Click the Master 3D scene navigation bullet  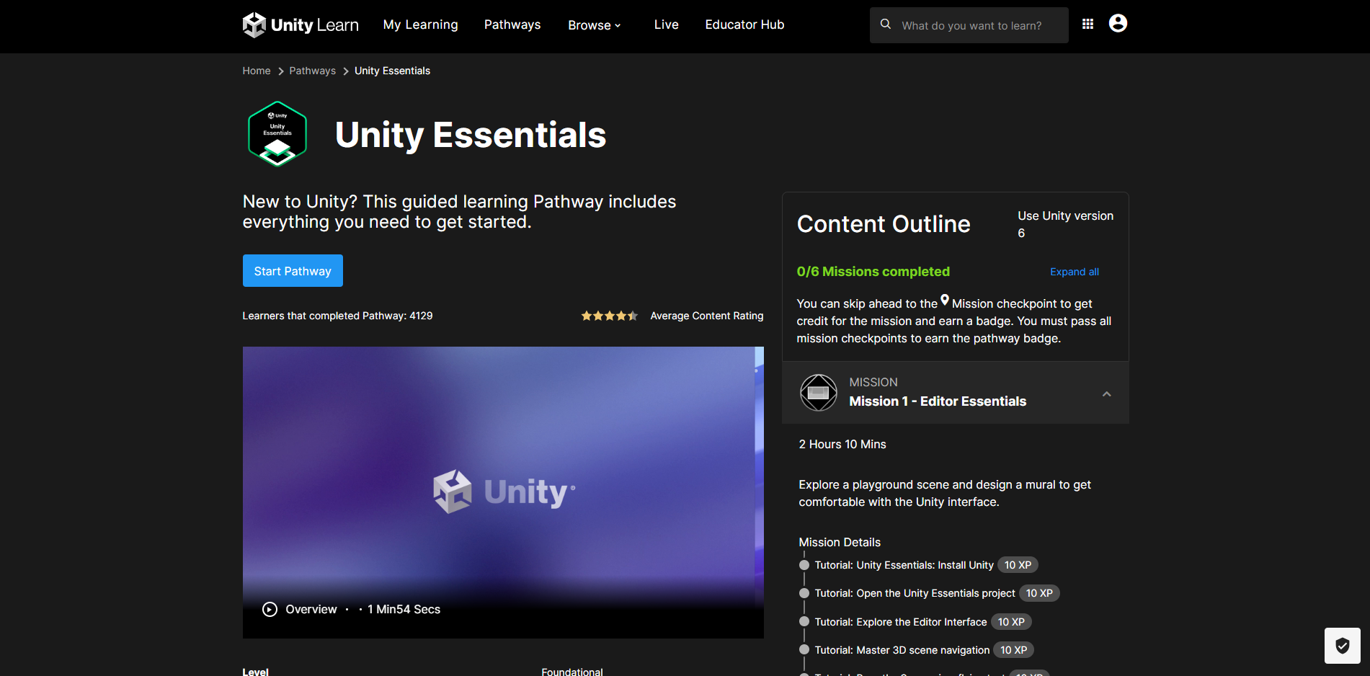click(x=804, y=649)
